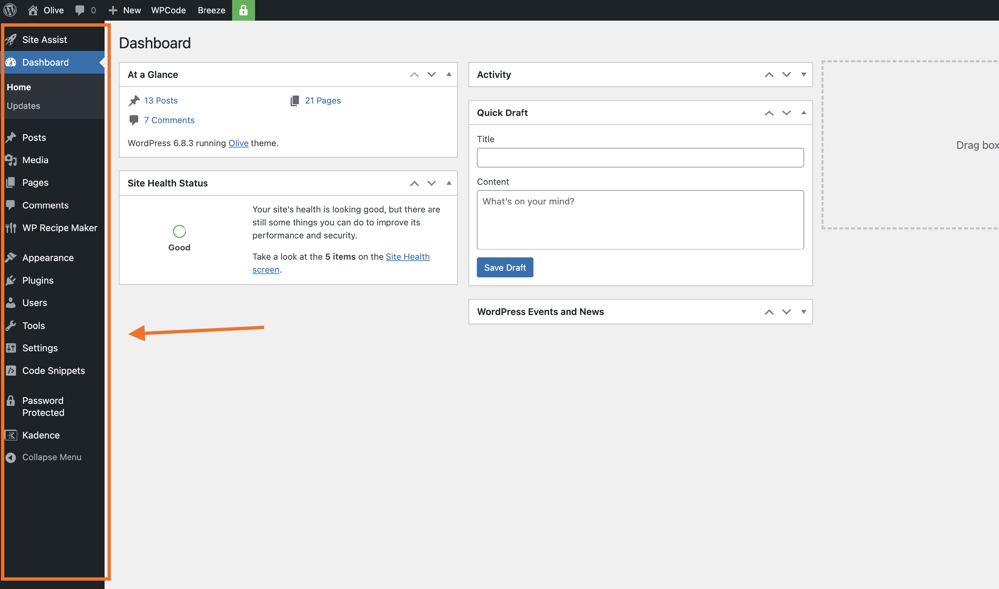Open the 13 Posts link
999x589 pixels.
[x=161, y=101]
